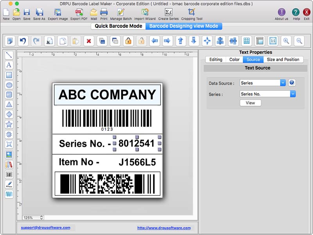Click the View button
This screenshot has width=313, height=235.
[250, 103]
